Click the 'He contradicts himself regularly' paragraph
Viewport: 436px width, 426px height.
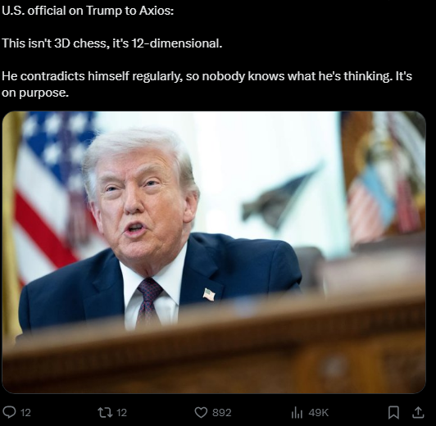(x=207, y=84)
